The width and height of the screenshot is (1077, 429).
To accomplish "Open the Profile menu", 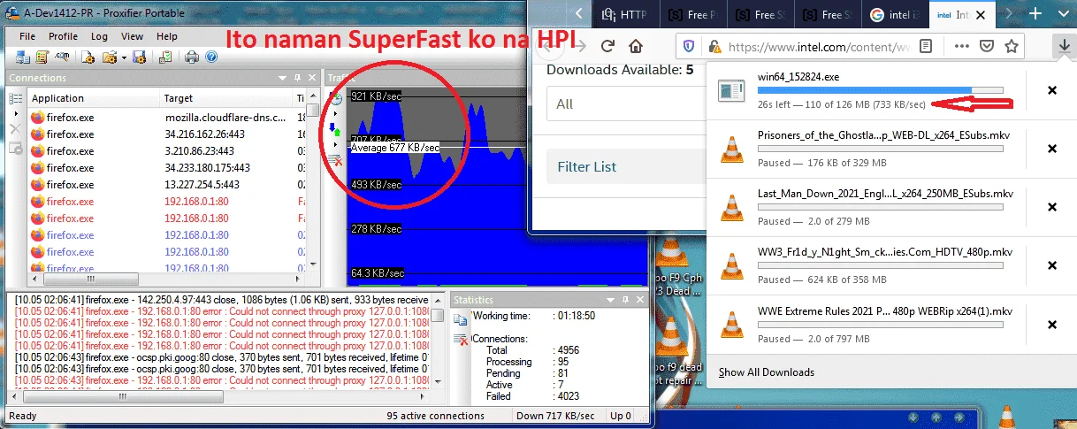I will pyautogui.click(x=63, y=36).
